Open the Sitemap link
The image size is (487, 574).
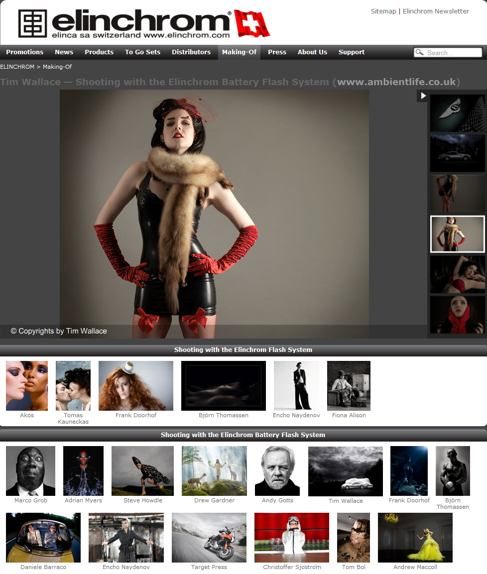[x=383, y=11]
